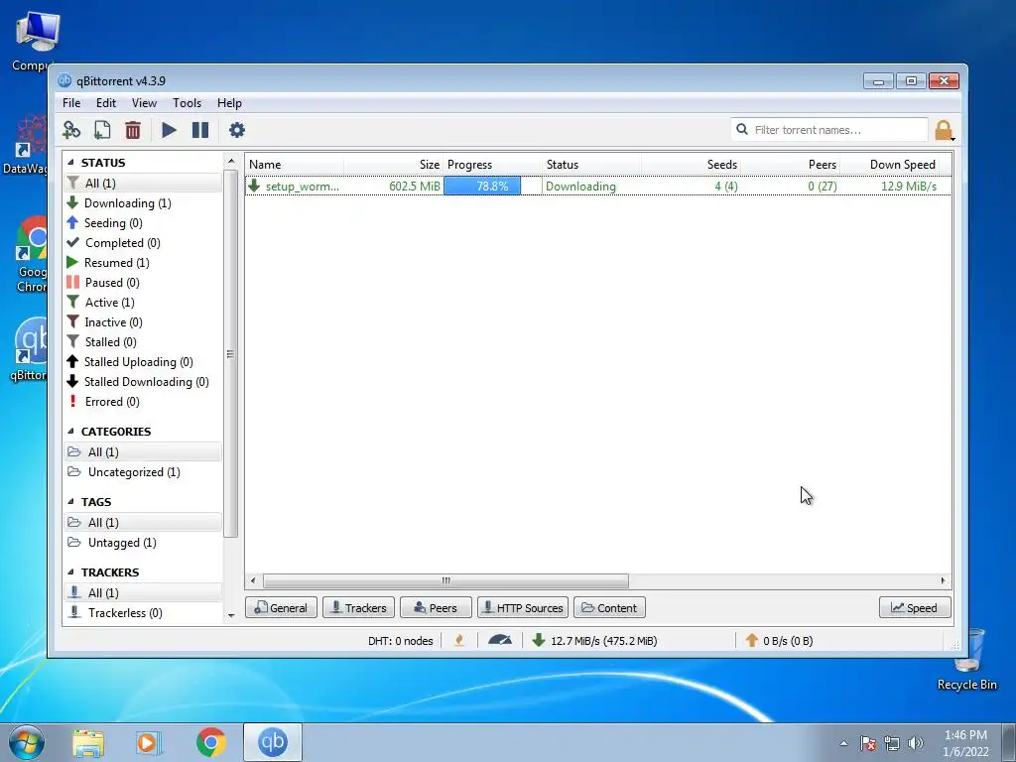1016x762 pixels.
Task: Click the green download speed arrow icon
Action: (x=539, y=640)
